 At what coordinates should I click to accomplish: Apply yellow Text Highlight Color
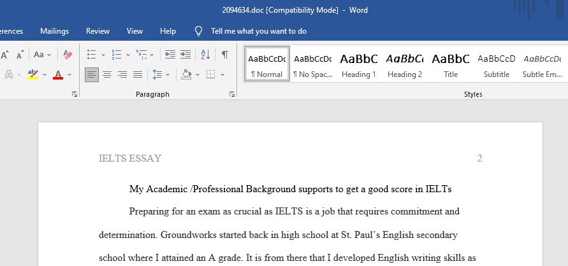33,75
